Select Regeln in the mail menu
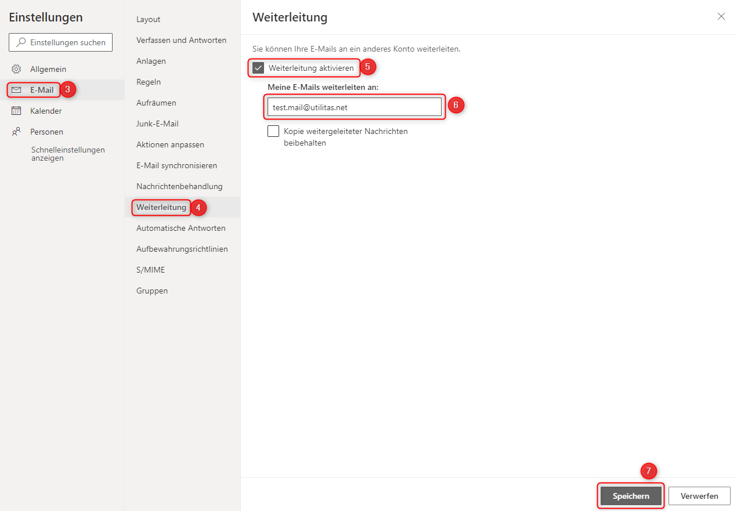The height and width of the screenshot is (511, 737). [149, 82]
